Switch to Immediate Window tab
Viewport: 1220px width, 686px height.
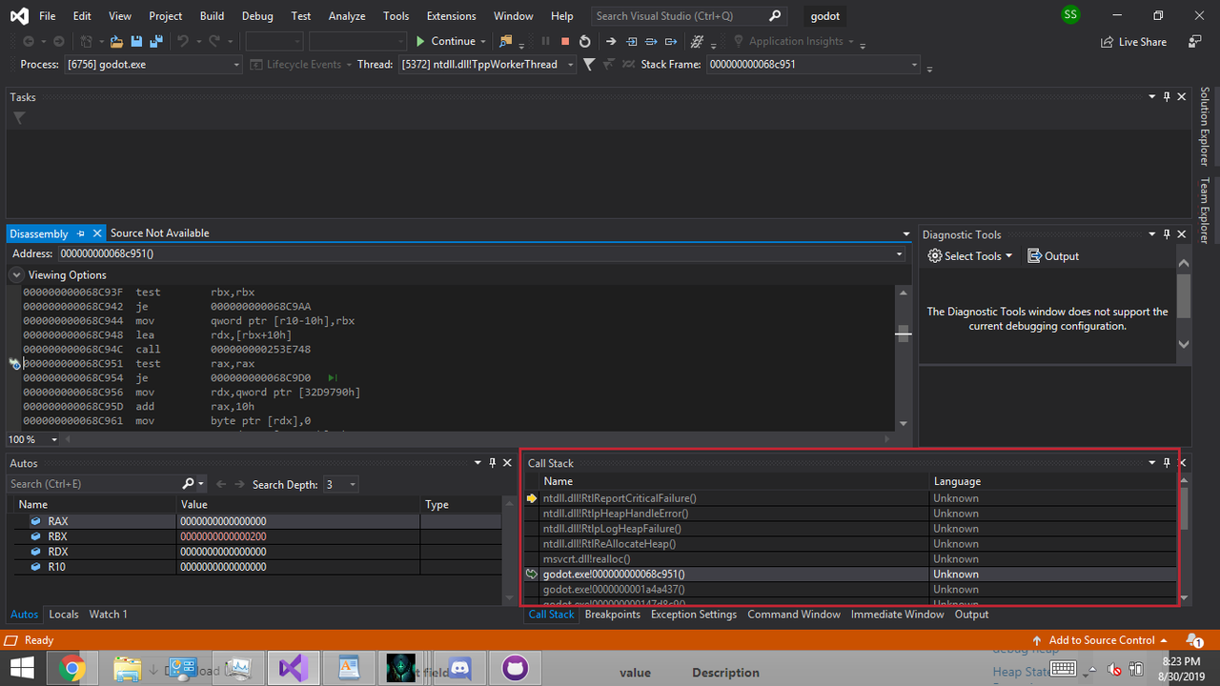[x=897, y=615]
